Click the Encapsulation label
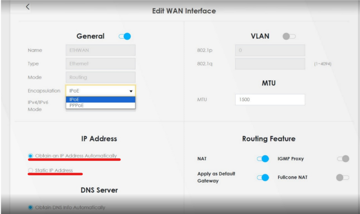This screenshot has width=360, height=214. 44,91
